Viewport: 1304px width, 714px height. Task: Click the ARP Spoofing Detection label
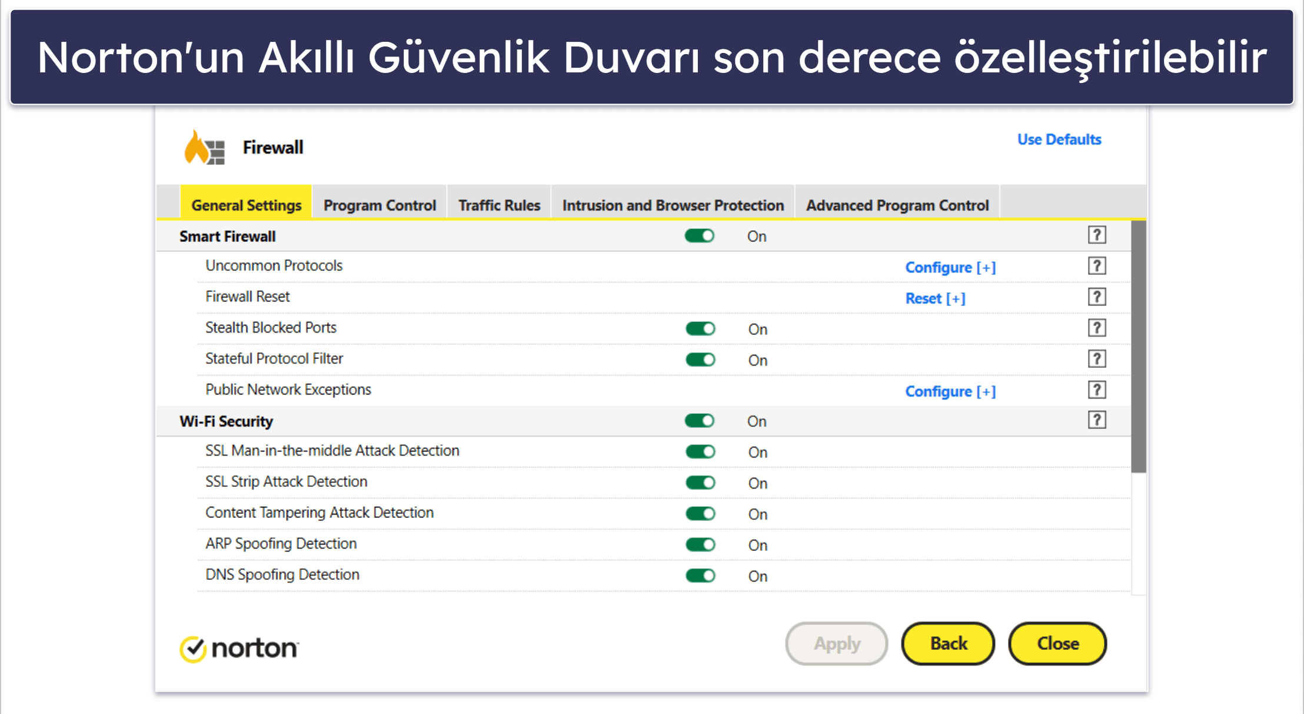281,543
